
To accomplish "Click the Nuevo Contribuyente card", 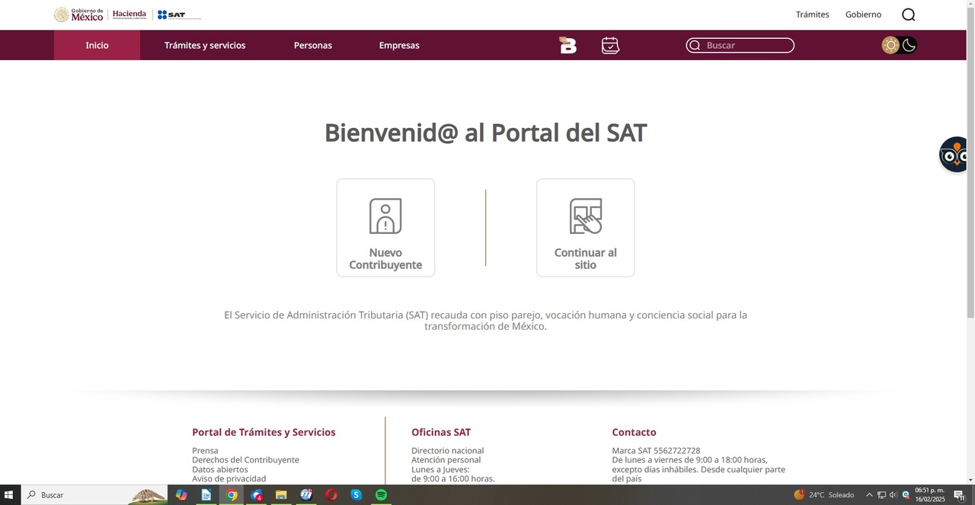I will [385, 228].
